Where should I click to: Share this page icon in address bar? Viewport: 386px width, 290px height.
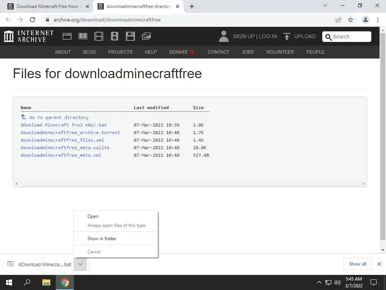pos(339,20)
